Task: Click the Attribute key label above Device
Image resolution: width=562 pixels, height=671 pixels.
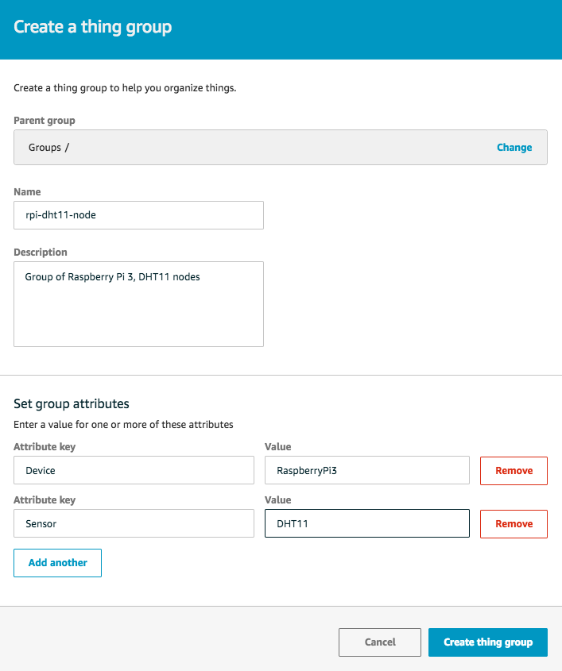Action: 45,447
